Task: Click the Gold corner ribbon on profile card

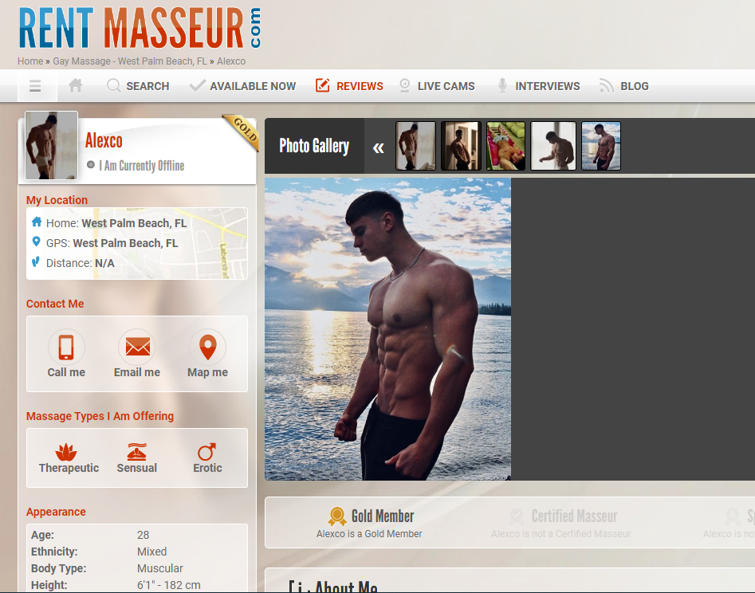Action: click(x=242, y=131)
